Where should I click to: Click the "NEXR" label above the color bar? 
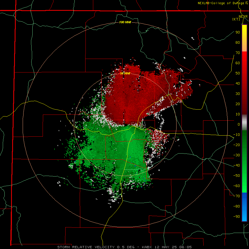point(243,17)
